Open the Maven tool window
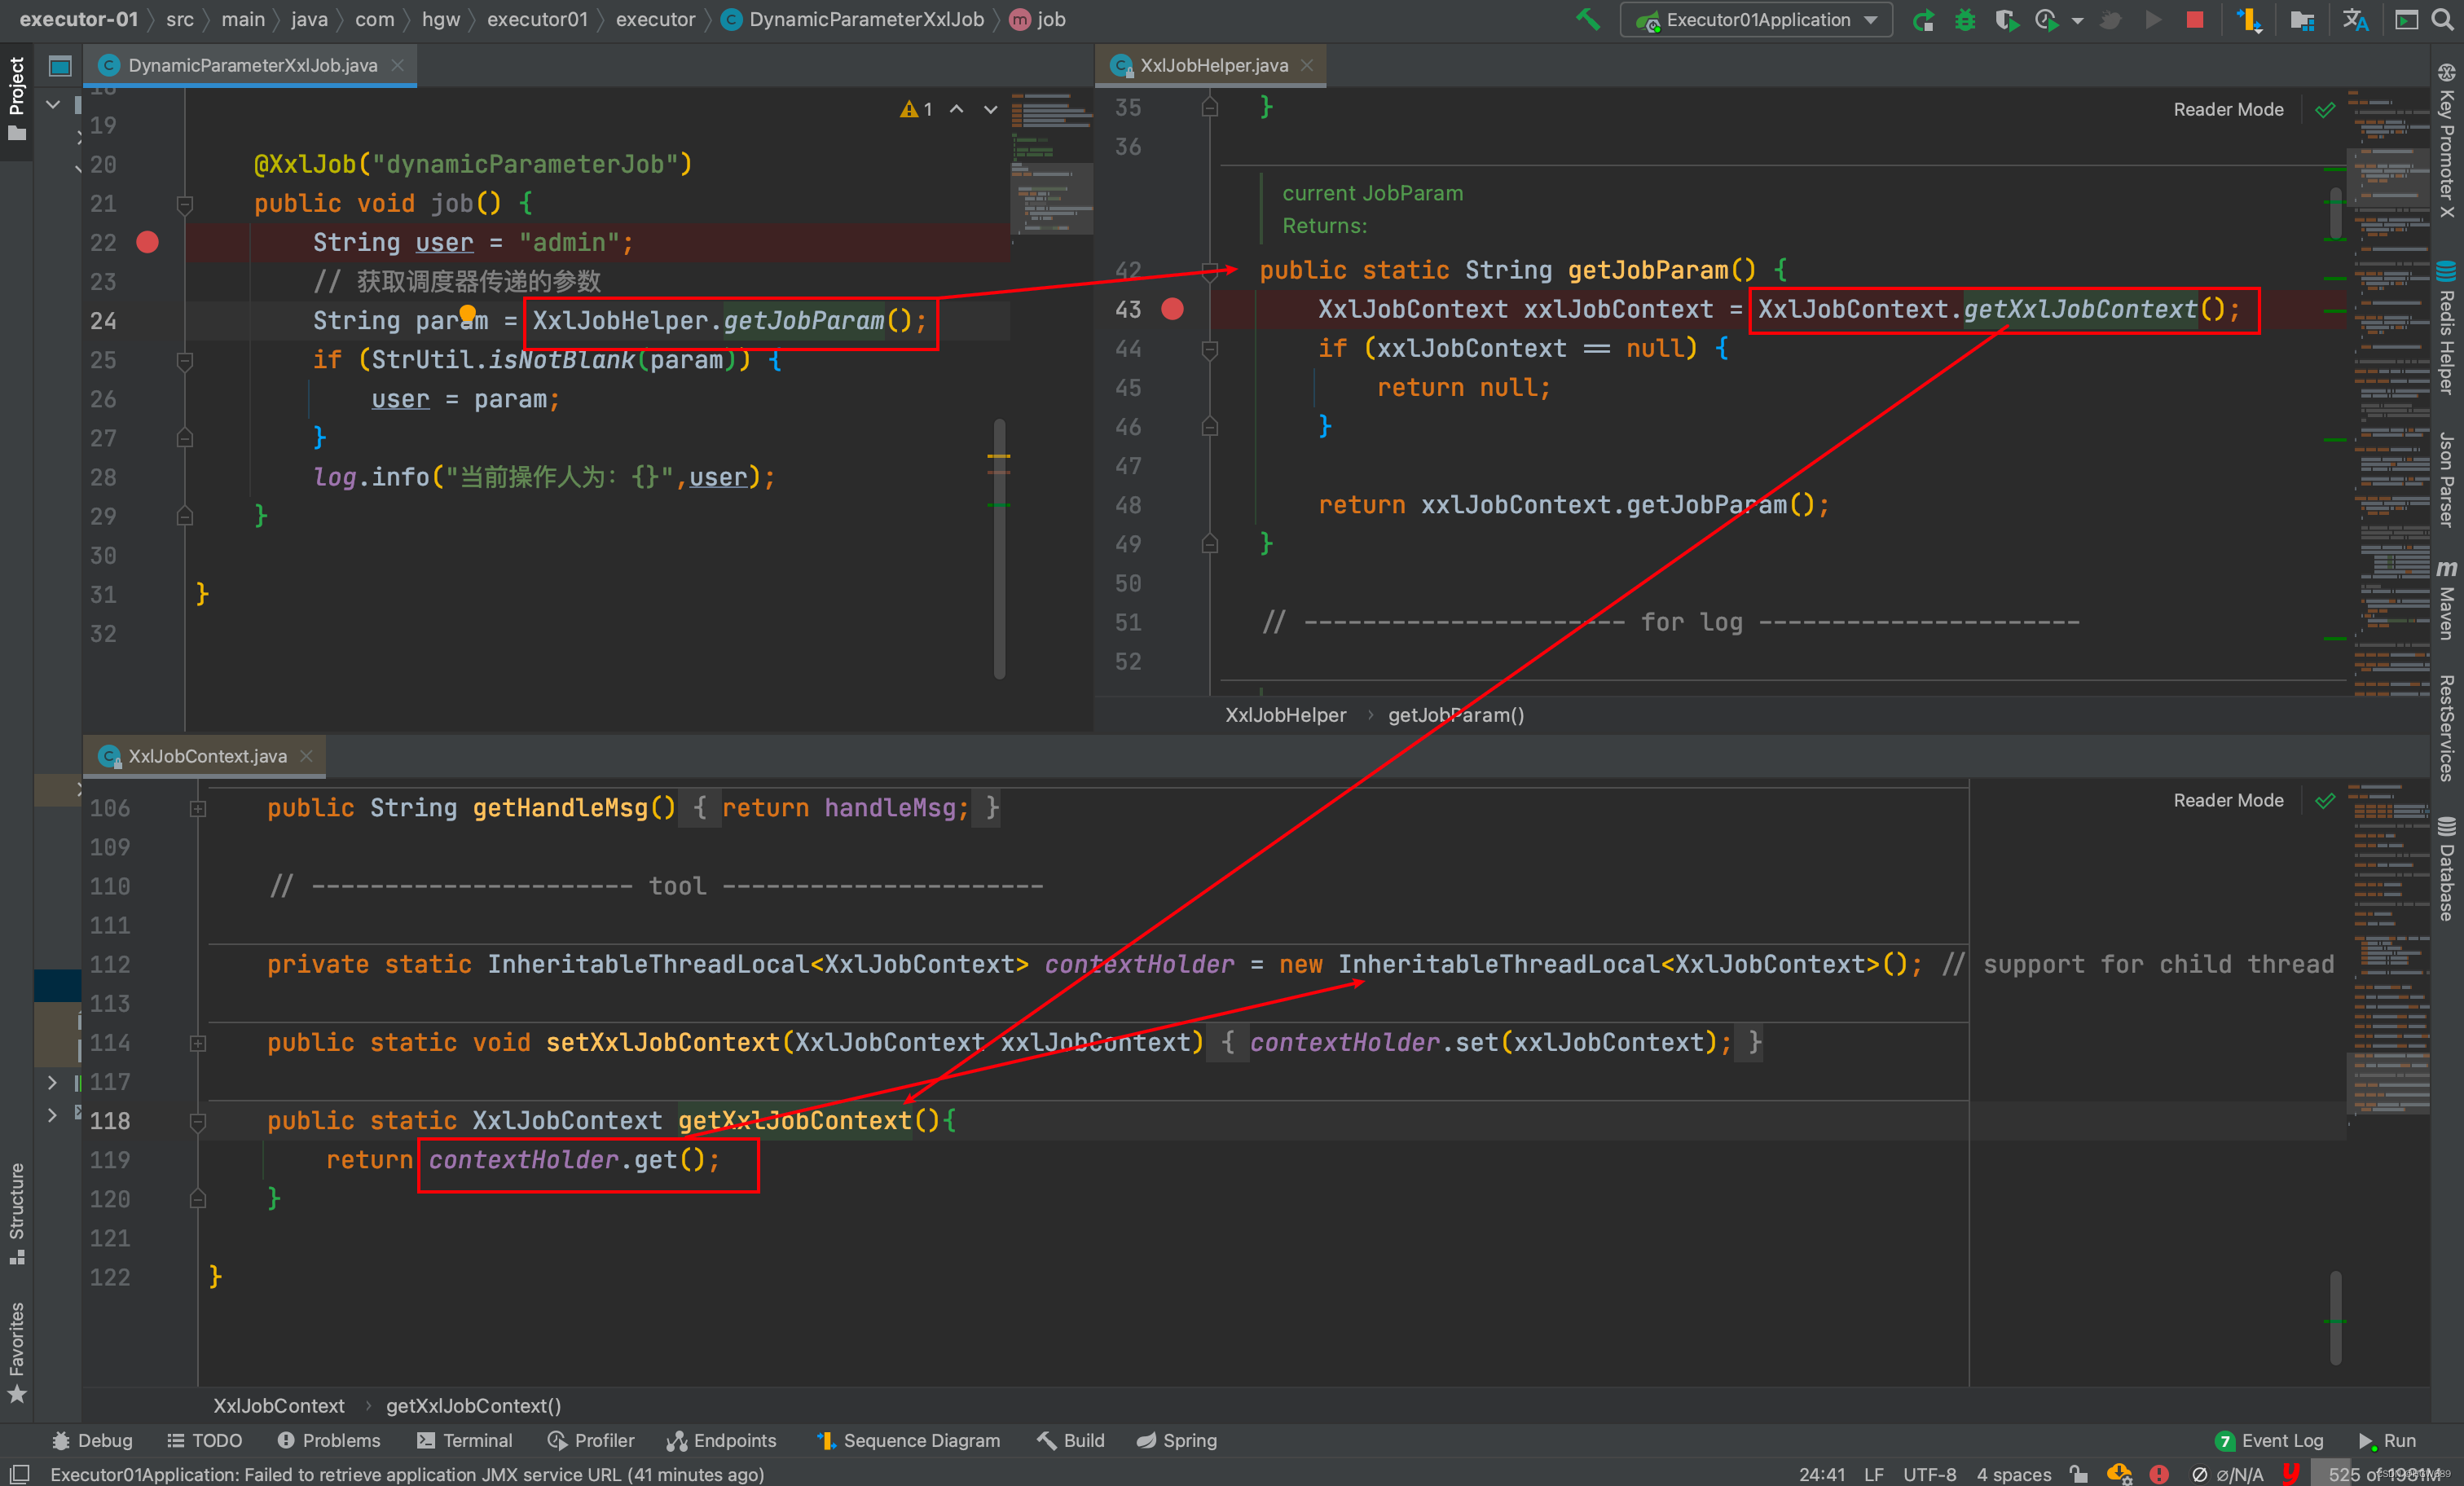 pyautogui.click(x=2447, y=598)
